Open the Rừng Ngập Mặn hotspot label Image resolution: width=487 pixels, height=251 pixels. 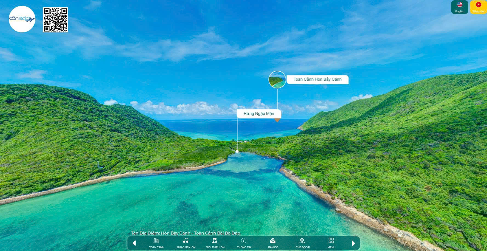pyautogui.click(x=259, y=114)
